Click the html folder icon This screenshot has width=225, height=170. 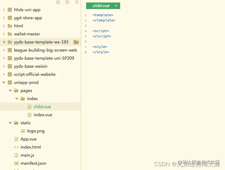tap(10, 26)
